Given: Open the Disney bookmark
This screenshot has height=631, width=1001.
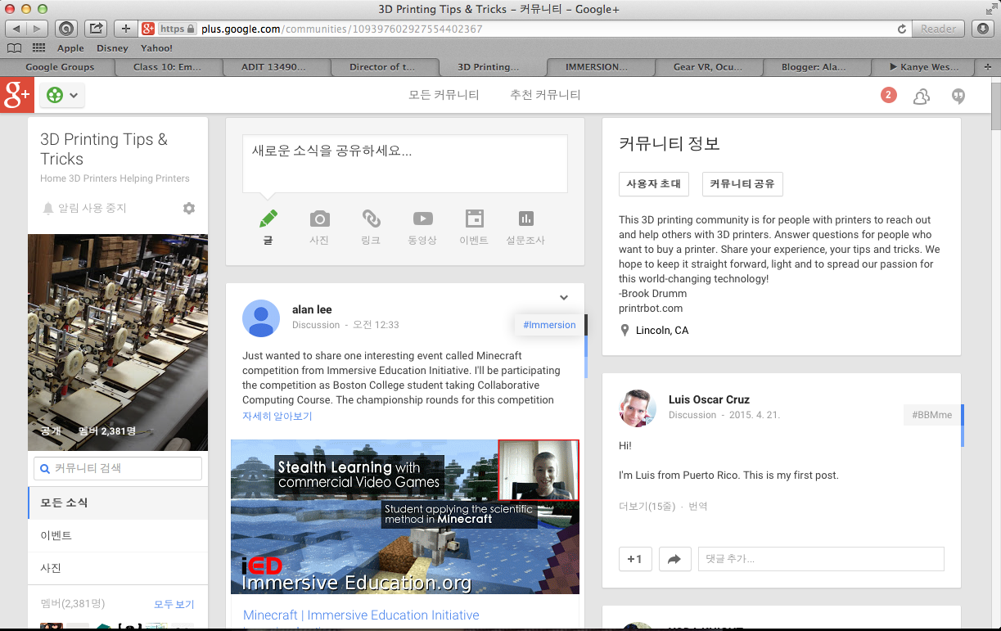Looking at the screenshot, I should 112,48.
